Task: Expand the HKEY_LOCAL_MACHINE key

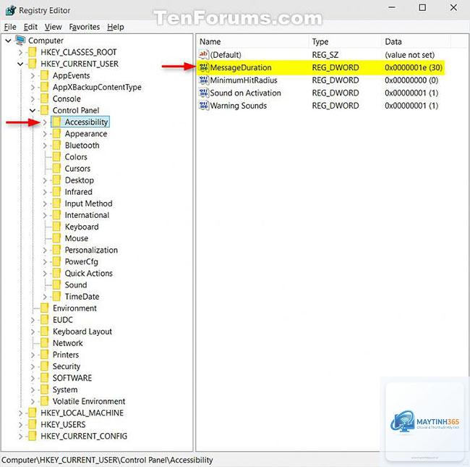Action: pyautogui.click(x=20, y=413)
